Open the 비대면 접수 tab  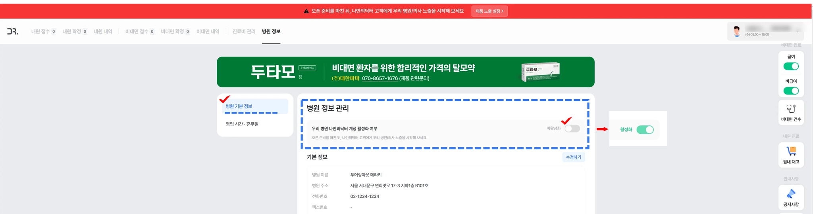point(140,31)
